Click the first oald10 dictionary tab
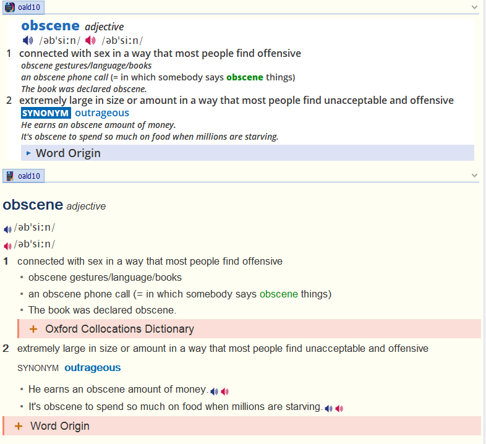 click(23, 7)
